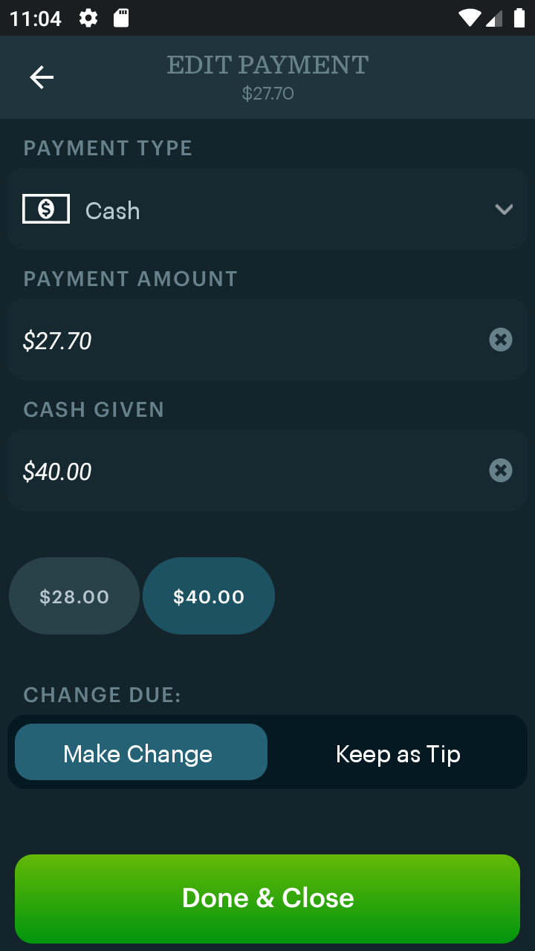The width and height of the screenshot is (535, 951).
Task: Choose the $28.00 suggested amount
Action: 74,595
